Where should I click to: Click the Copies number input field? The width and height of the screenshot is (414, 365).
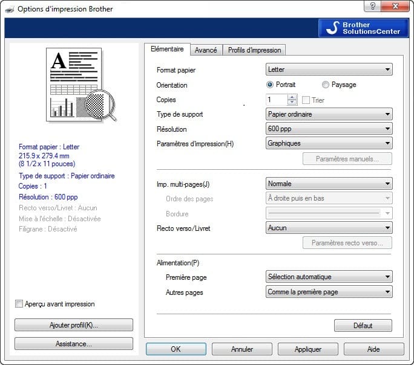(x=277, y=100)
